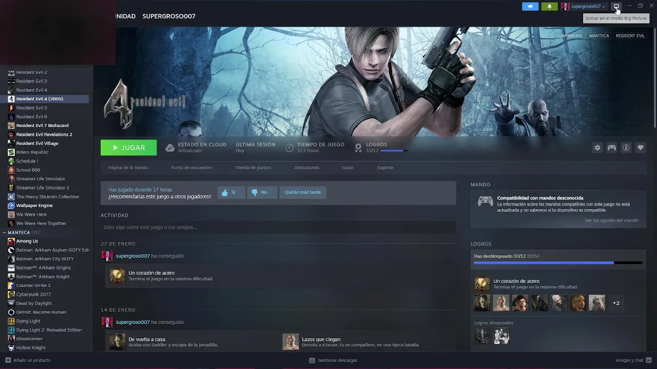This screenshot has width=657, height=369.
Task: Click the Cyberpunk 2077 library icon
Action: click(11, 294)
